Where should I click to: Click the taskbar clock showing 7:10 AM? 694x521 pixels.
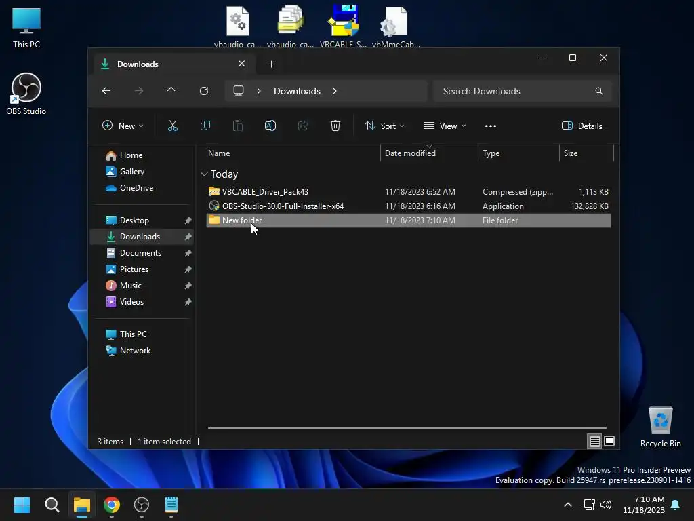coord(644,505)
